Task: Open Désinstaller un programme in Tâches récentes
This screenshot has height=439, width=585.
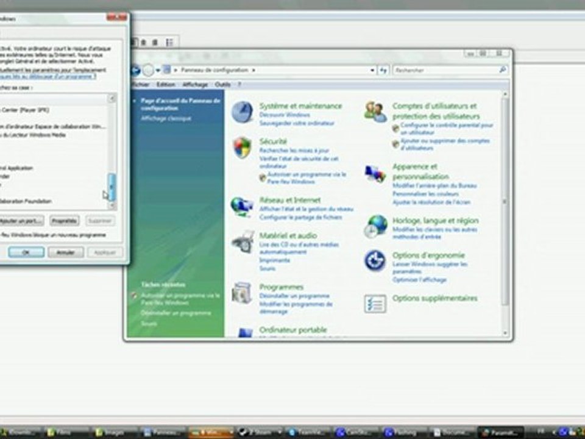Action: coord(175,313)
